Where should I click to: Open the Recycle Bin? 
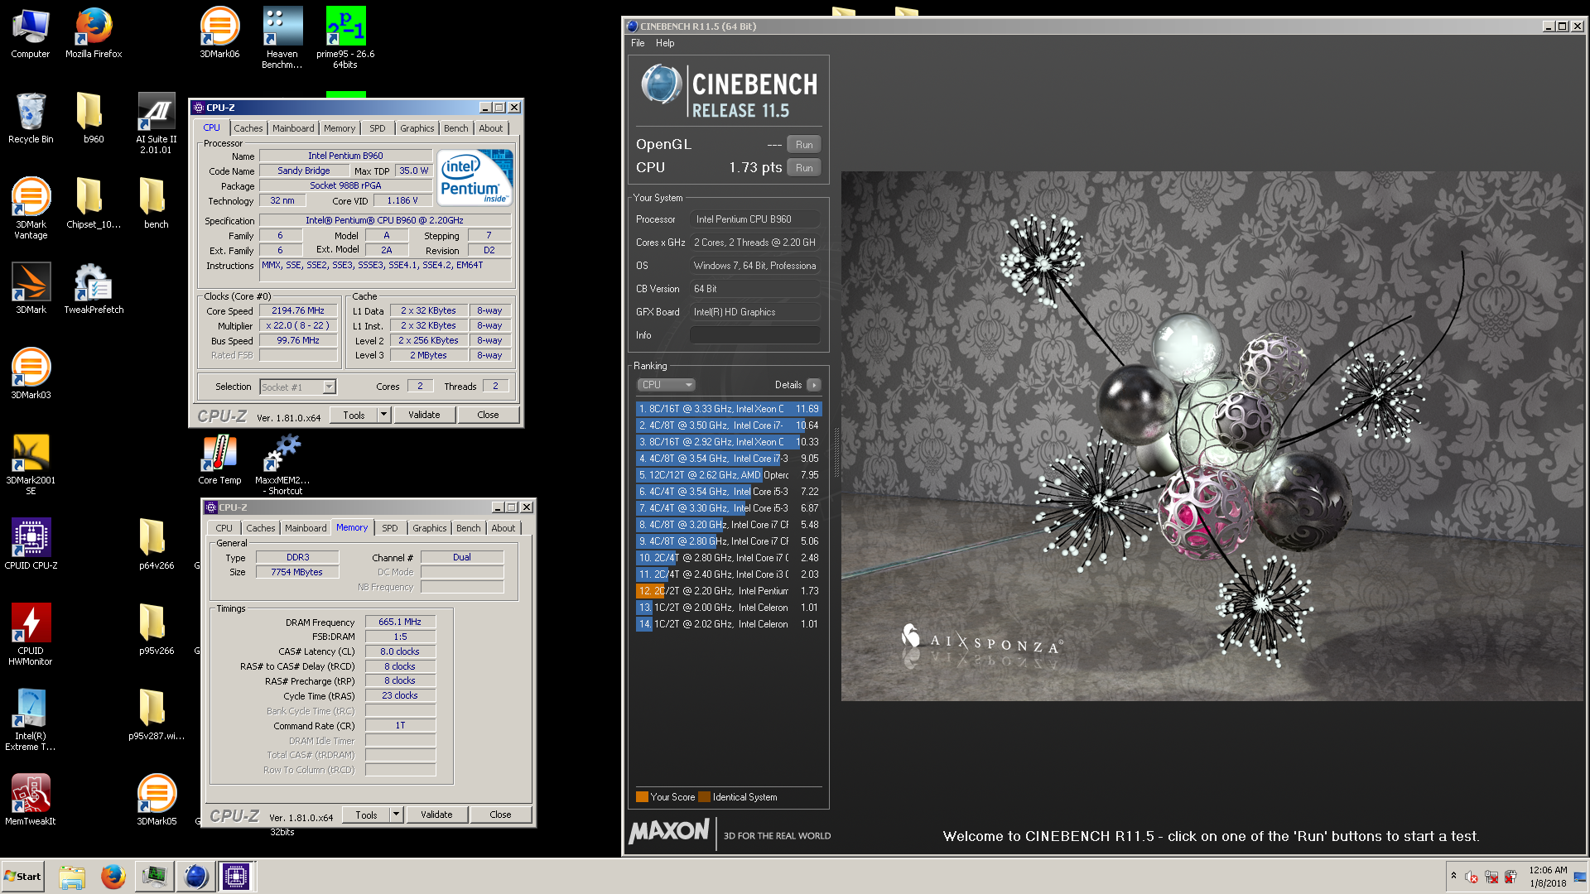31,118
